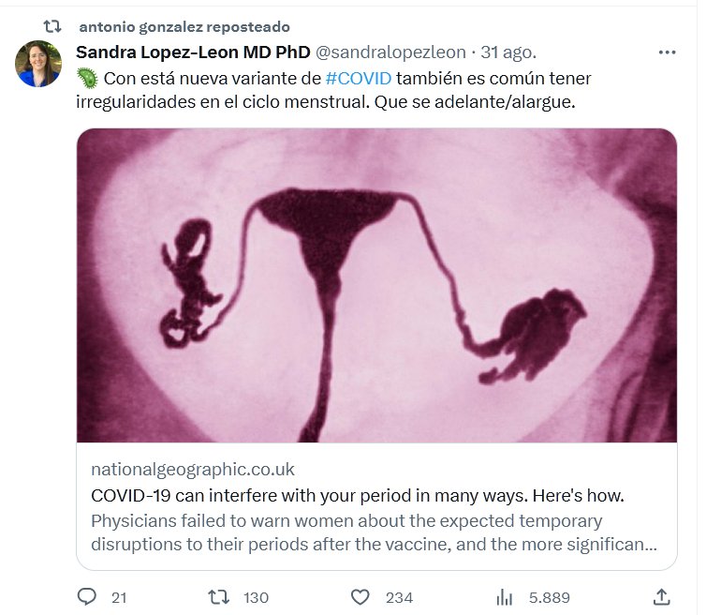Open the reply icon under the tweet

click(87, 597)
